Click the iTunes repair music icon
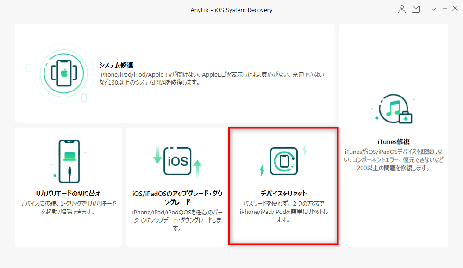Viewport: 463px width, 268px height. click(394, 109)
